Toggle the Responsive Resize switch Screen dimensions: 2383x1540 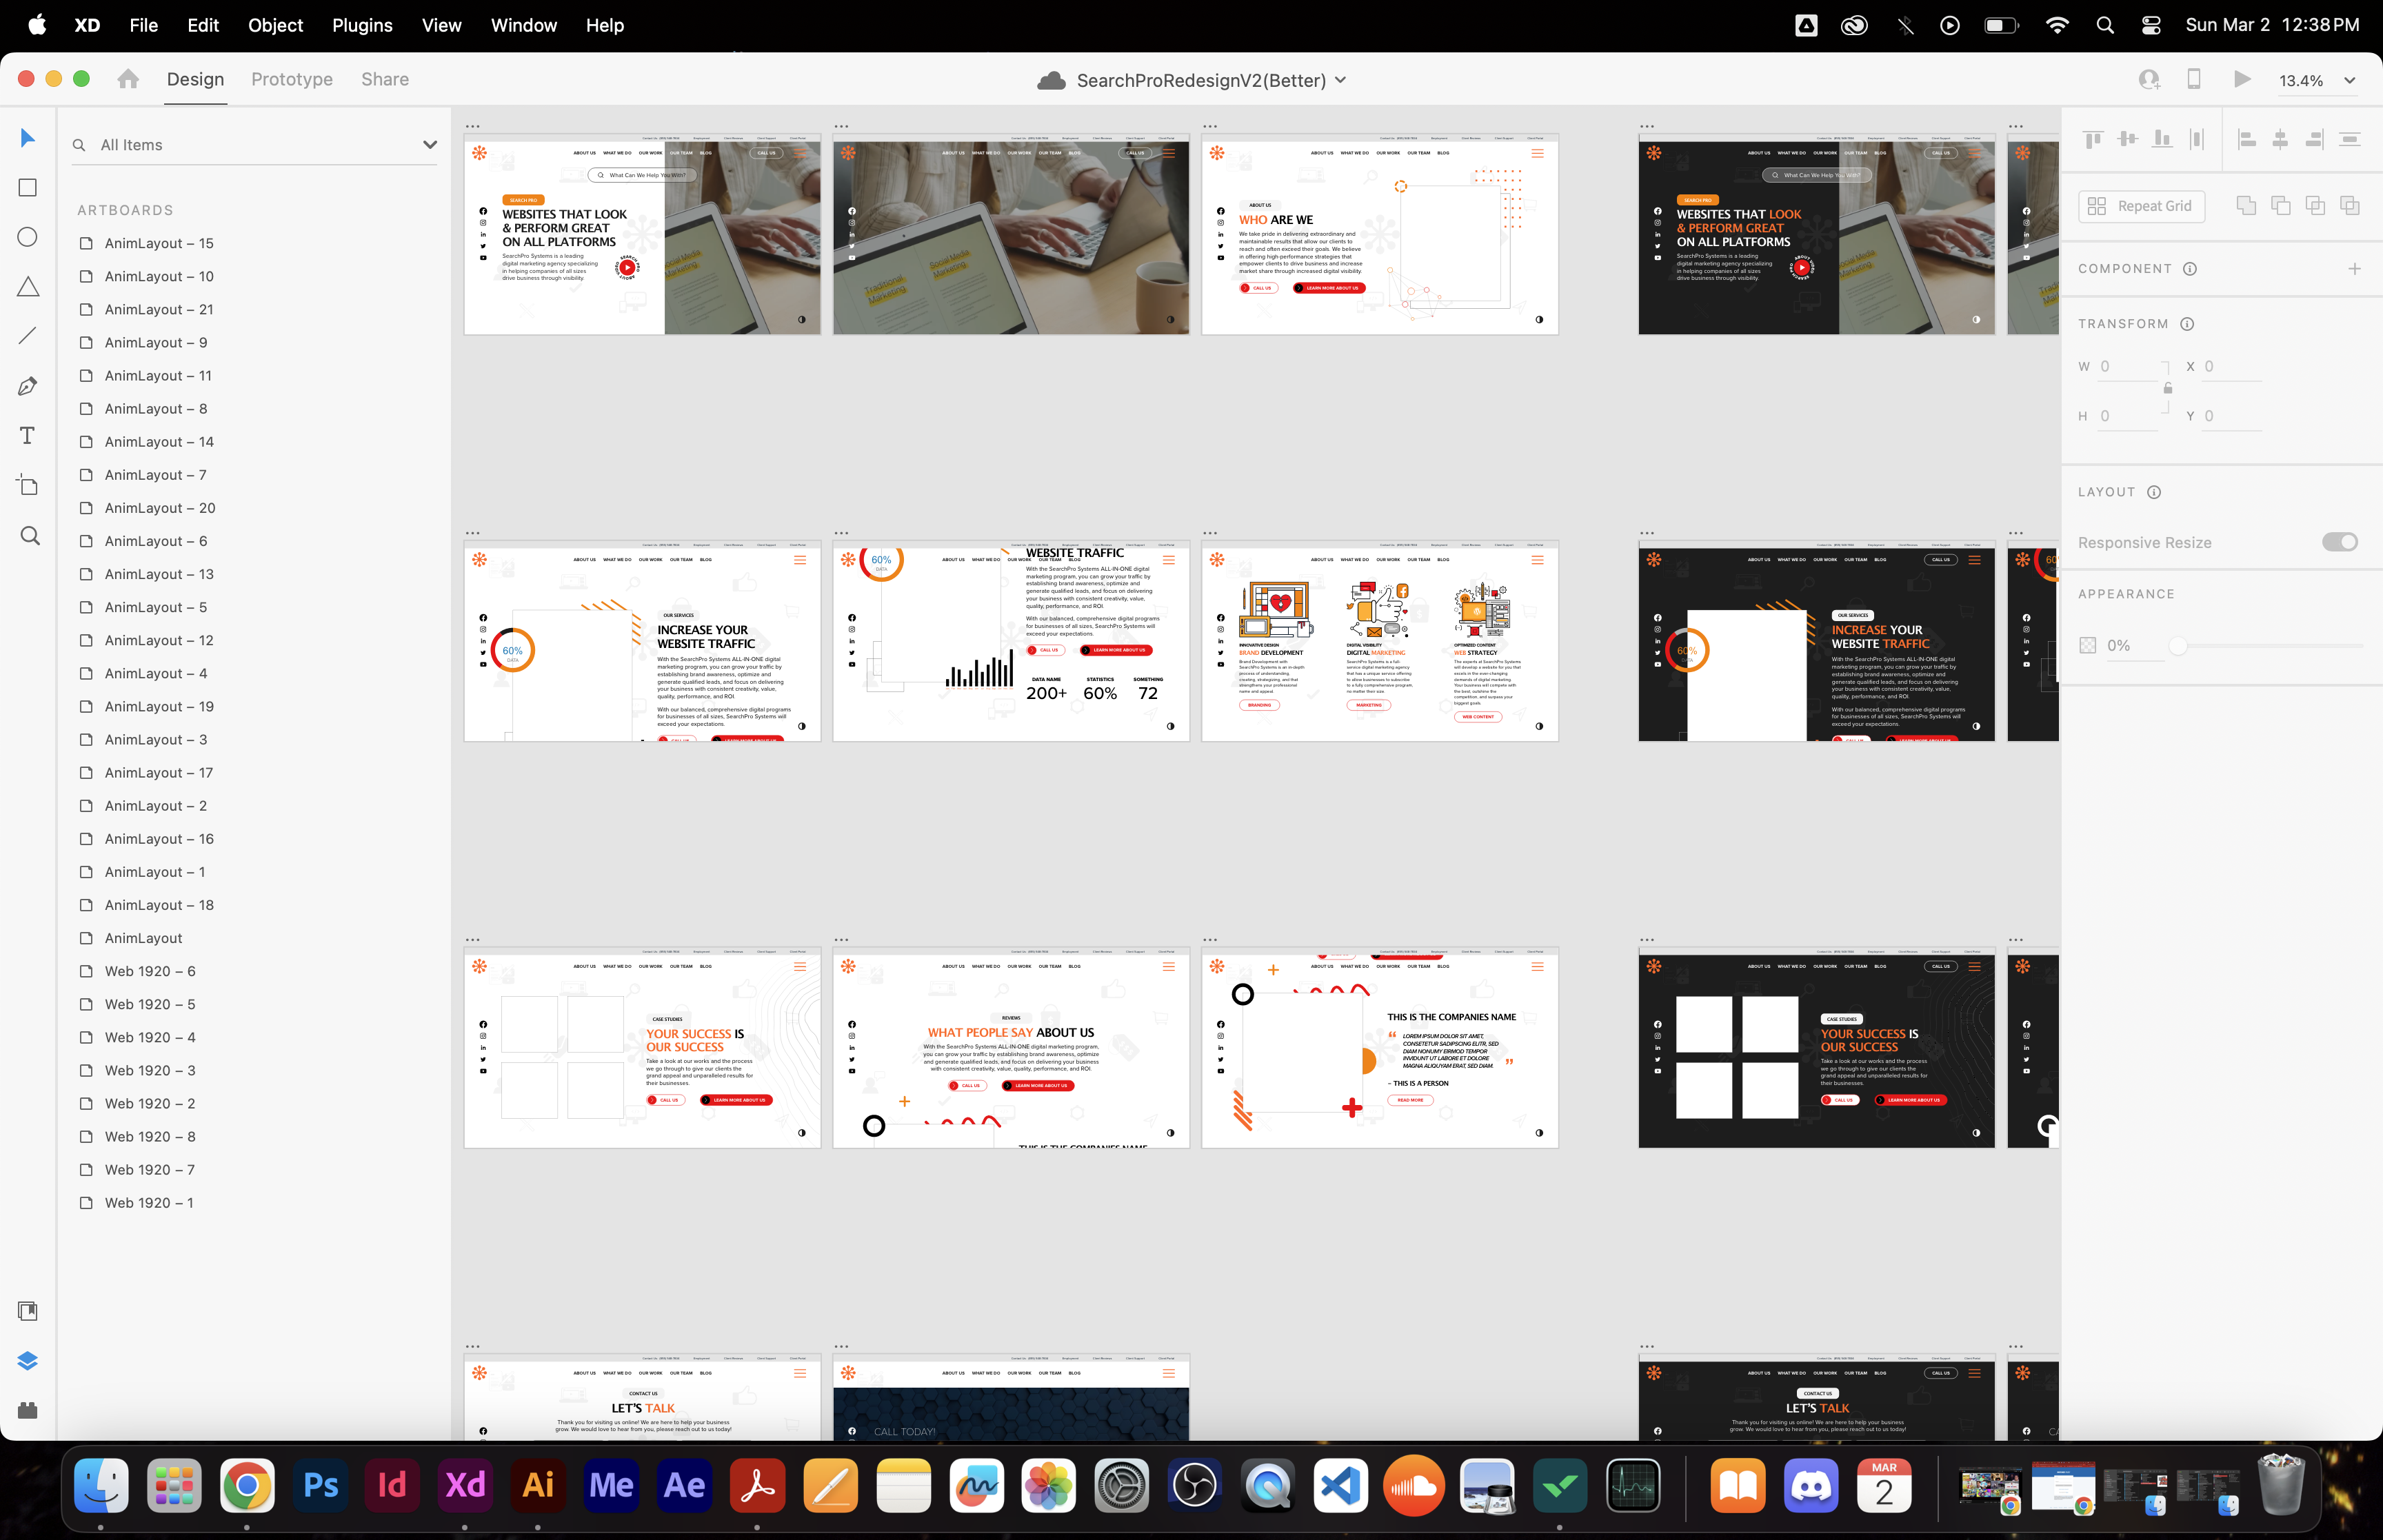2339,542
